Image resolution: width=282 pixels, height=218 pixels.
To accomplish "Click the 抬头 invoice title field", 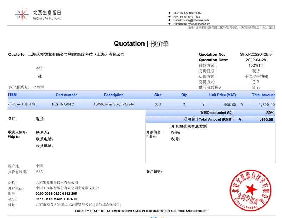I will point(176,133).
